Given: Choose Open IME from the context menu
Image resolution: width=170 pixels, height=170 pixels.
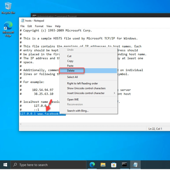Looking at the screenshot, I should [x=88, y=99].
